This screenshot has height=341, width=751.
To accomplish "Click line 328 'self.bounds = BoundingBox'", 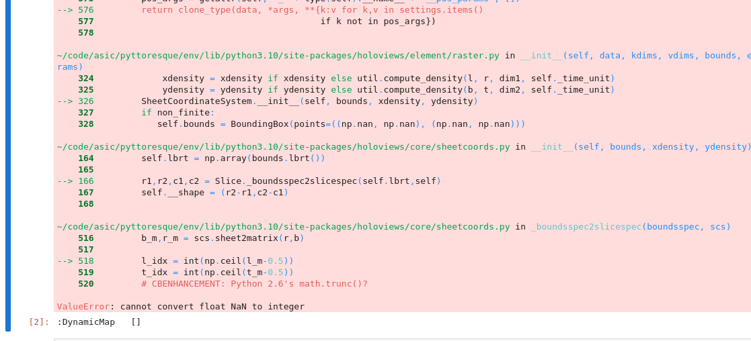I will [341, 124].
